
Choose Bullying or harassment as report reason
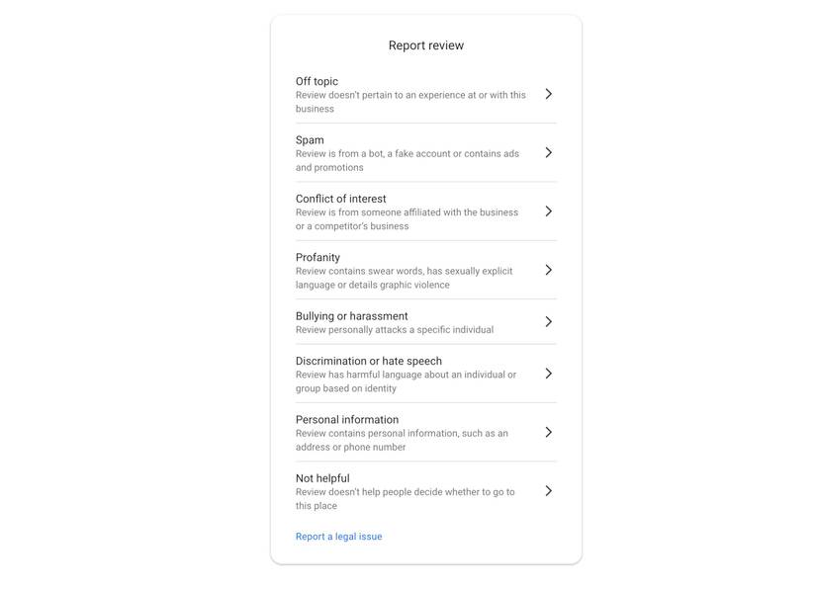point(415,320)
